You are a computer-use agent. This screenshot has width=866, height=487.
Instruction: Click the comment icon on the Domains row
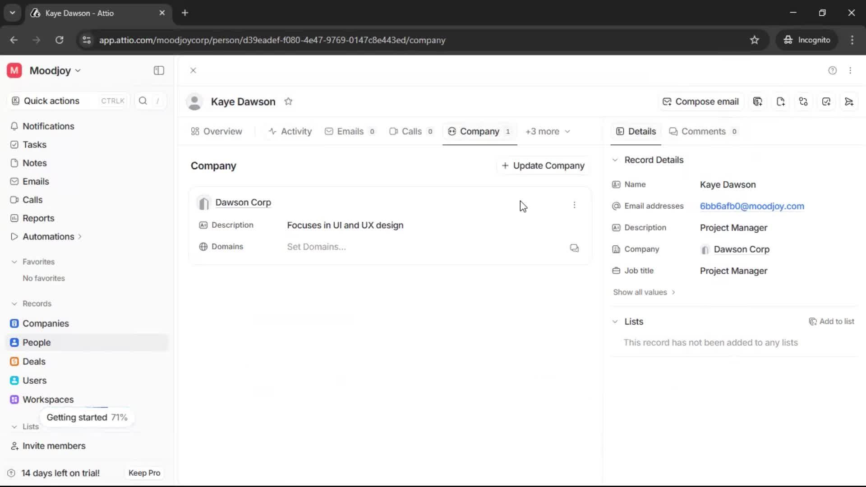tap(574, 248)
